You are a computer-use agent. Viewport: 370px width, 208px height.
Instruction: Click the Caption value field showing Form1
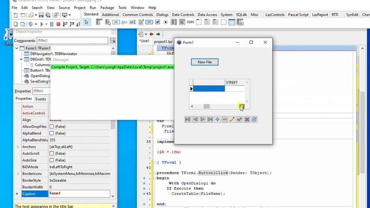pyautogui.click(x=79, y=194)
